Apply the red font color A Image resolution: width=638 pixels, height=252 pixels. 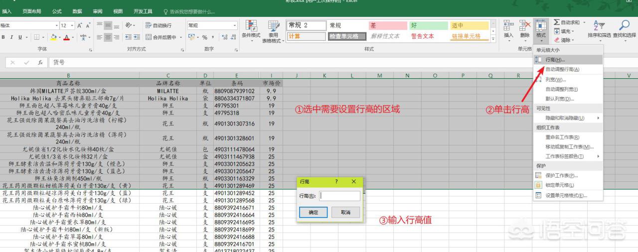coord(66,37)
